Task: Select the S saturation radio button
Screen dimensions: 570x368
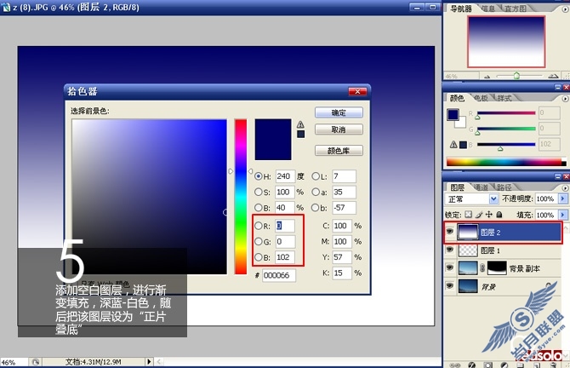Action: (258, 192)
